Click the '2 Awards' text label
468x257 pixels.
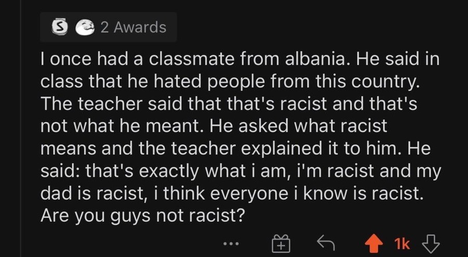133,27
